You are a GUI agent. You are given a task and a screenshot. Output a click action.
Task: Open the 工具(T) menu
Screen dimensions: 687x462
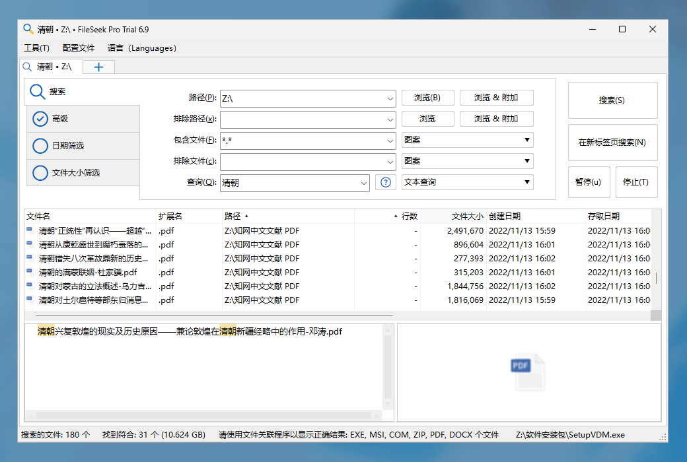[x=36, y=48]
